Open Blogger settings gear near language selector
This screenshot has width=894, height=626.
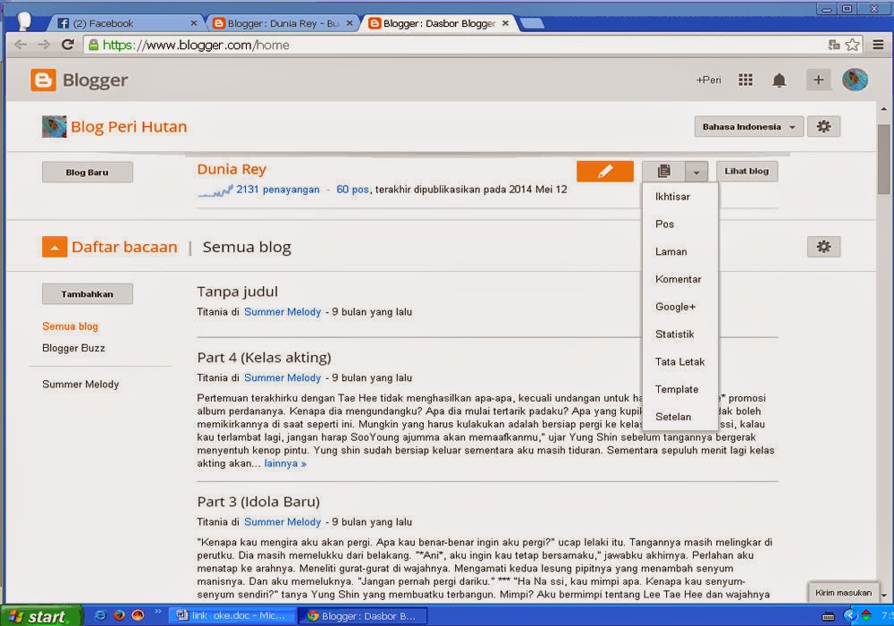click(823, 127)
